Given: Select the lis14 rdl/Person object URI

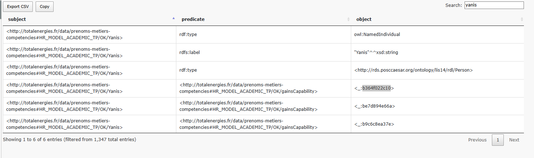Looking at the screenshot, I should tap(413, 71).
